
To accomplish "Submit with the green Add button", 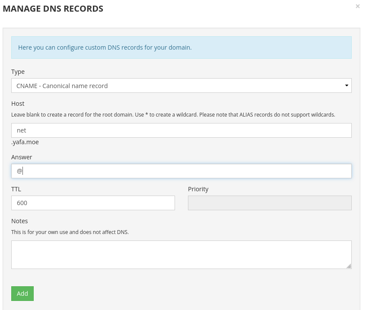I will [x=22, y=294].
